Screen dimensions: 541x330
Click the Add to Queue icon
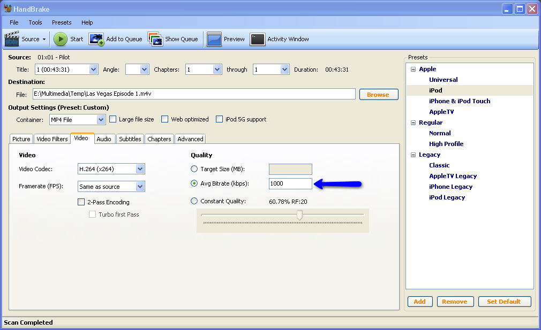96,39
